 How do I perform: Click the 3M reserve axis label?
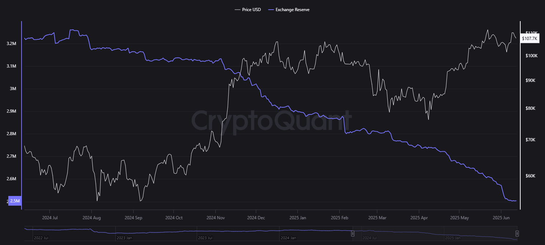click(13, 89)
